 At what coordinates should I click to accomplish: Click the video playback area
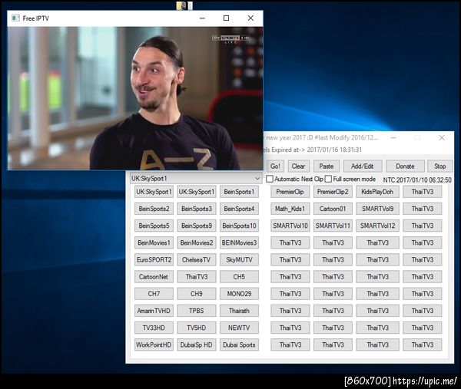coord(135,98)
